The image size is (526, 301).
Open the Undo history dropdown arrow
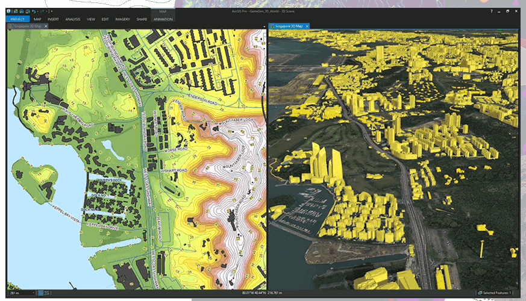pyautogui.click(x=37, y=11)
